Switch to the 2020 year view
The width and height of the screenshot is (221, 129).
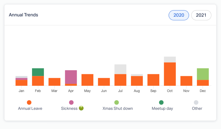click(179, 15)
